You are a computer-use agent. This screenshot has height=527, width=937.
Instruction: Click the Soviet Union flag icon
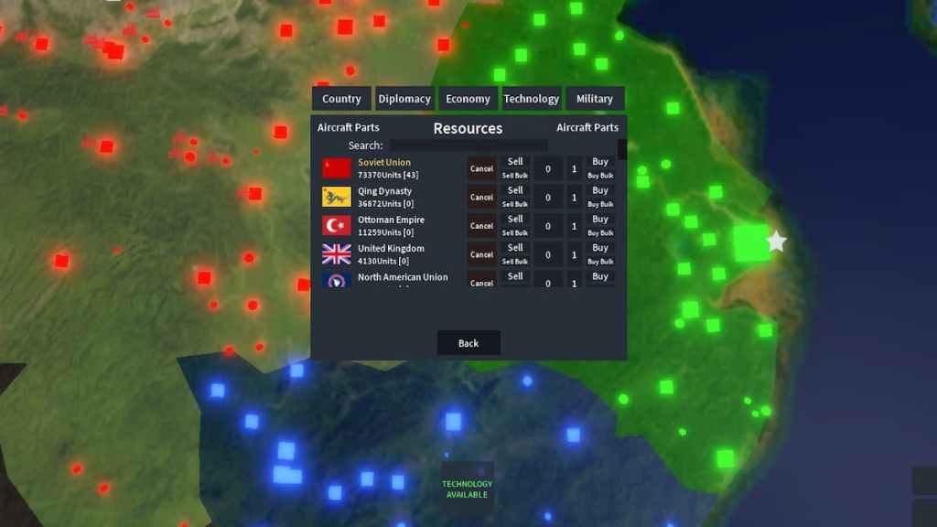(x=336, y=168)
